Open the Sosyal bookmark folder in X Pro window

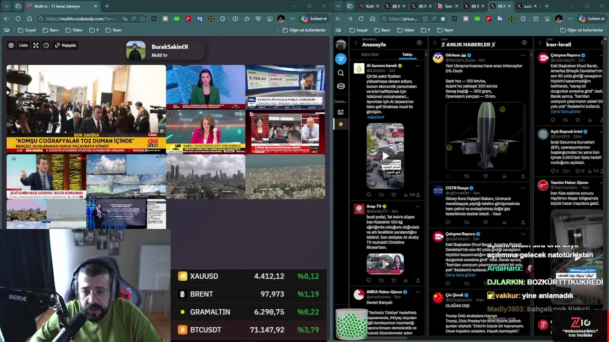358,30
